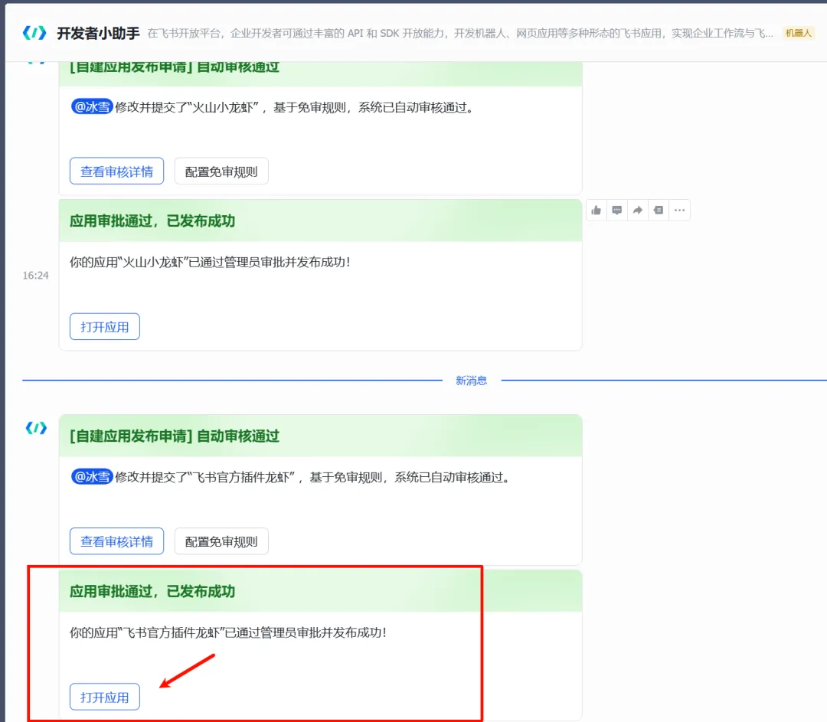827x722 pixels.
Task: Open 查看审核详情 for 火山小龙虾
Action: pyautogui.click(x=116, y=172)
